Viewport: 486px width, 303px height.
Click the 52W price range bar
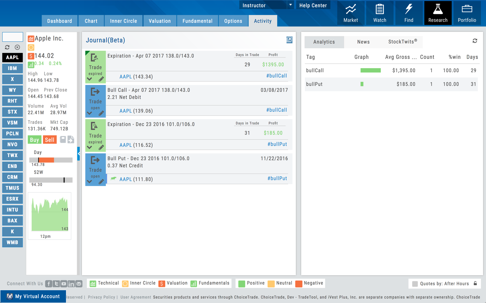51,180
